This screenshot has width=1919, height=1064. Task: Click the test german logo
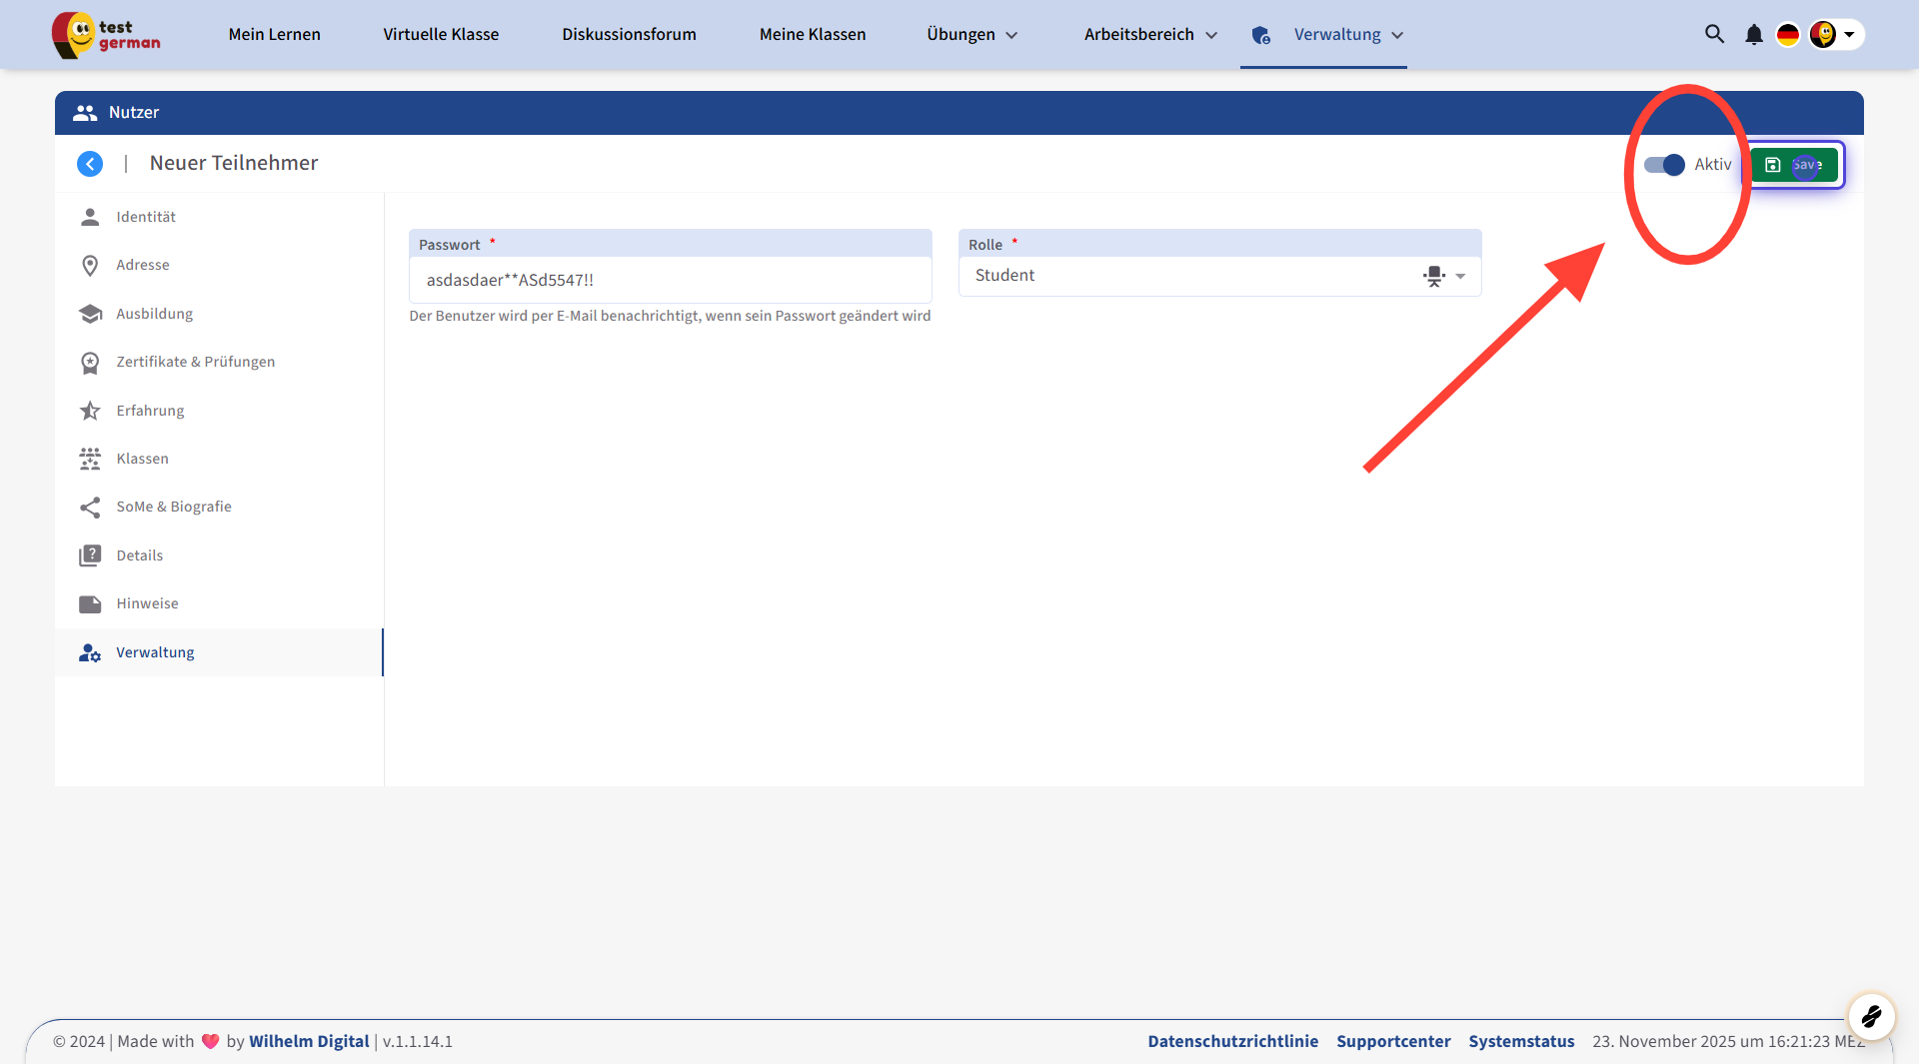106,35
